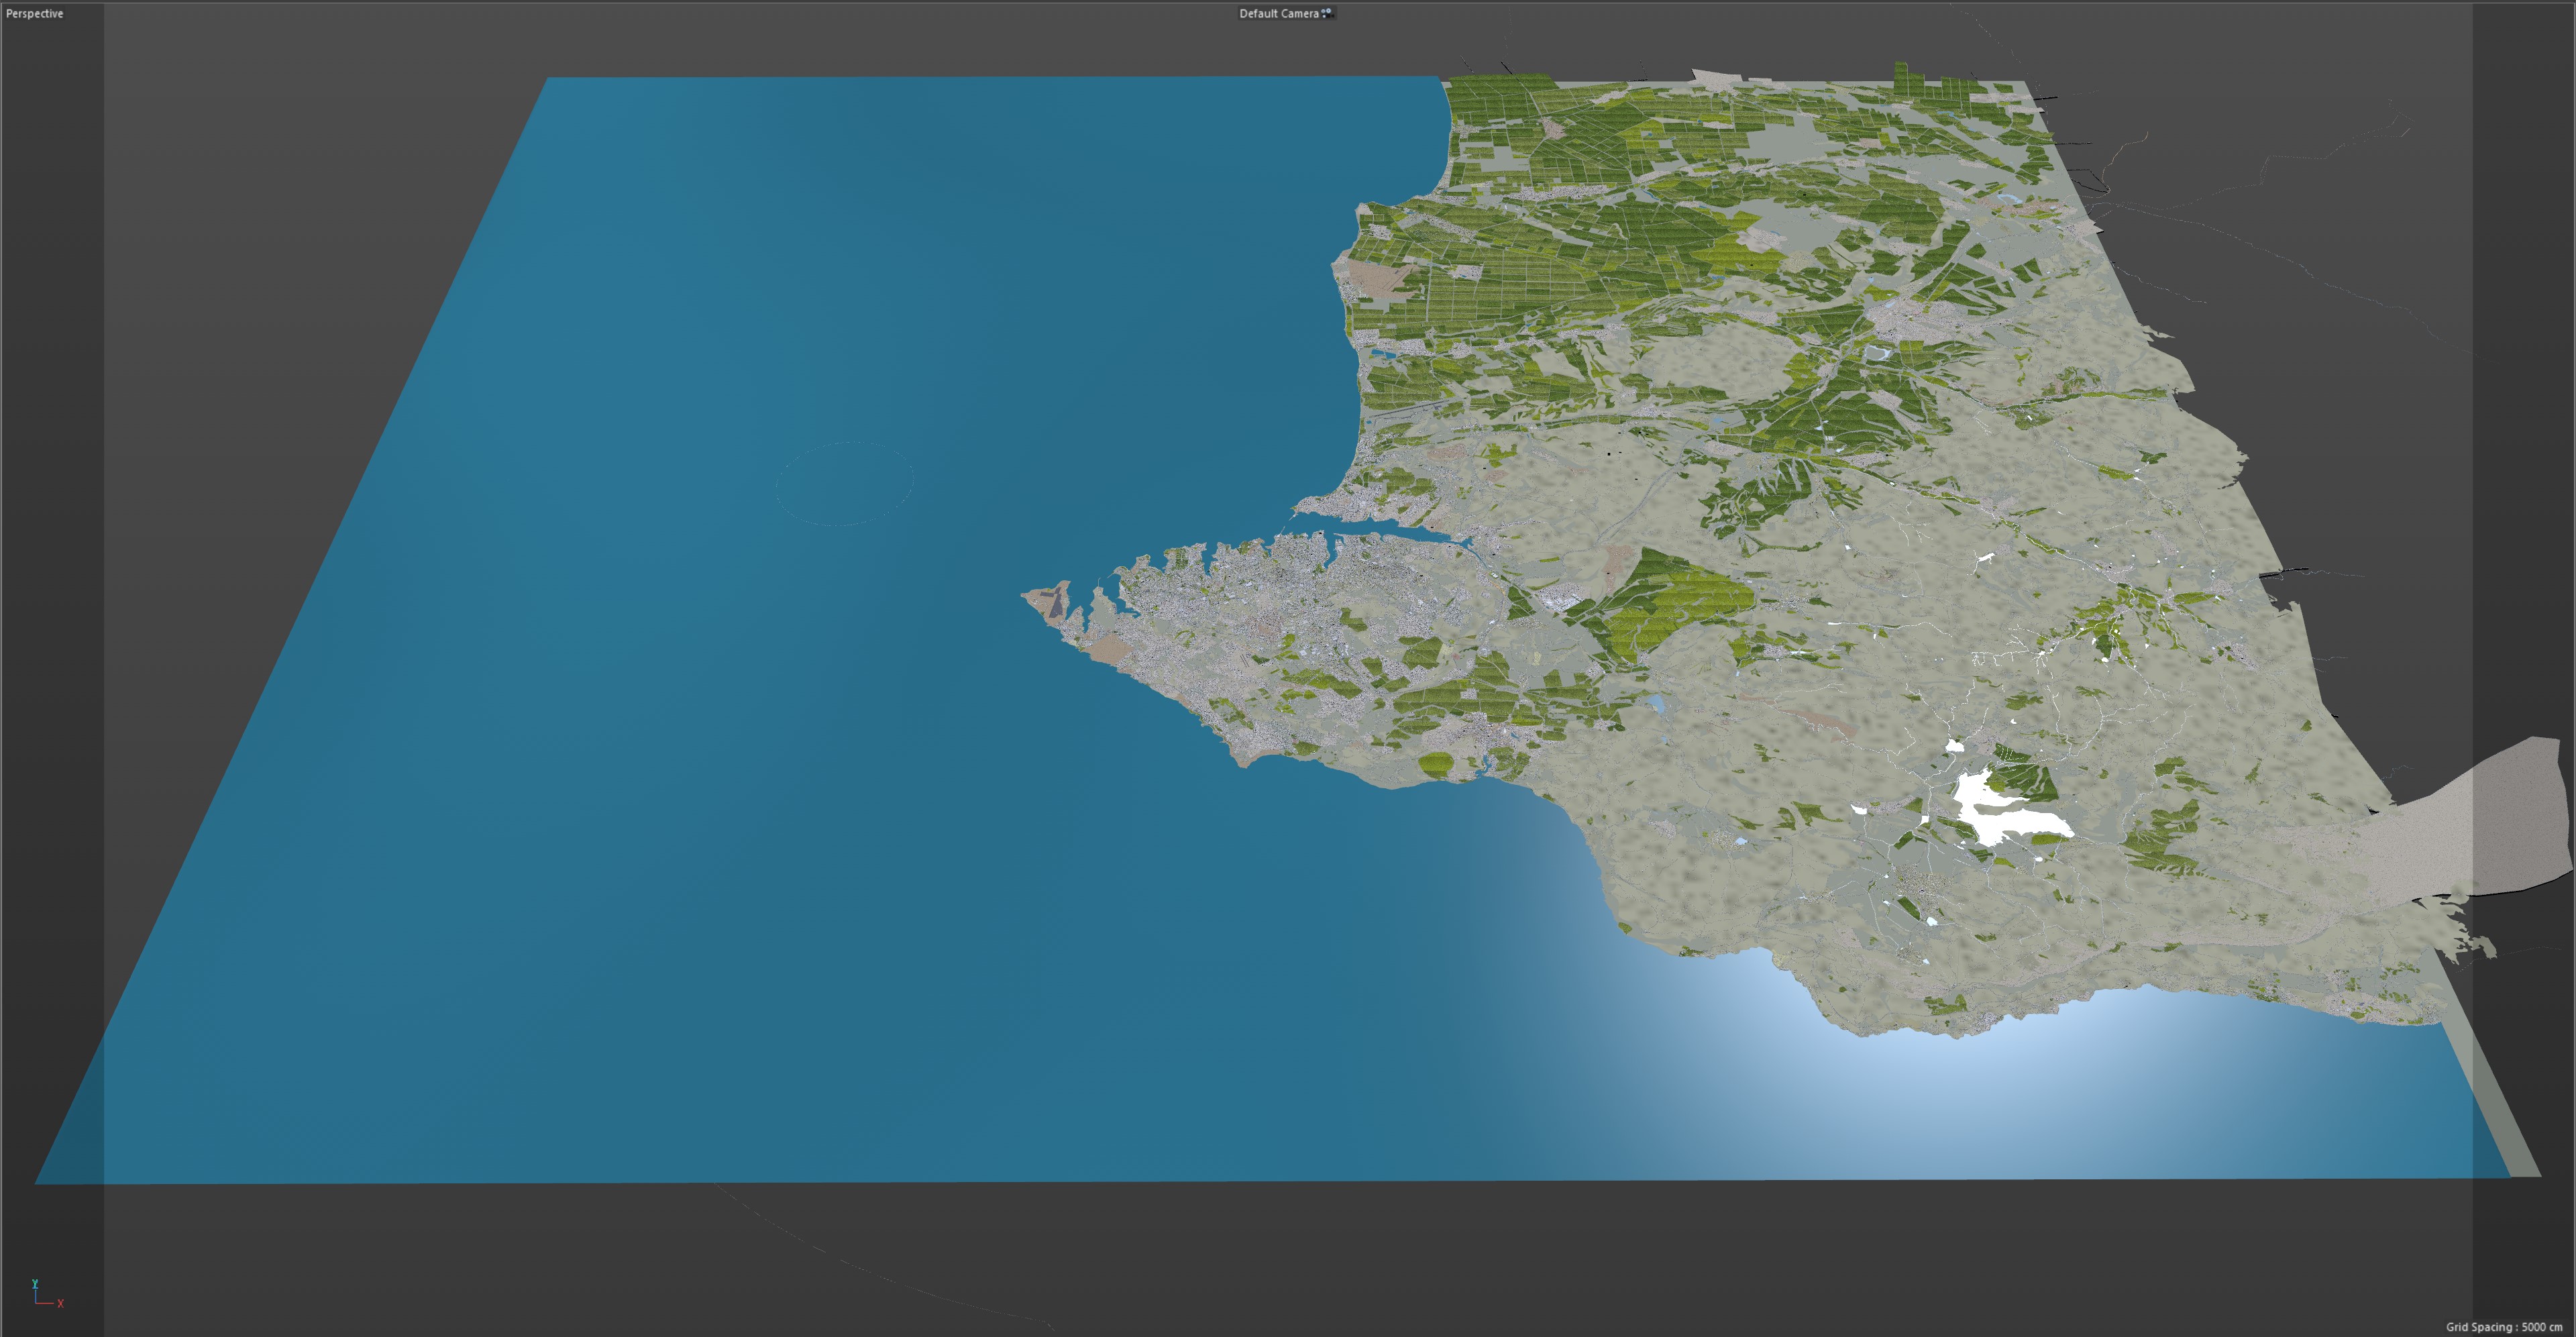The image size is (2576, 1337).
Task: Click the axis gizmo origin corner
Action: pos(36,1302)
